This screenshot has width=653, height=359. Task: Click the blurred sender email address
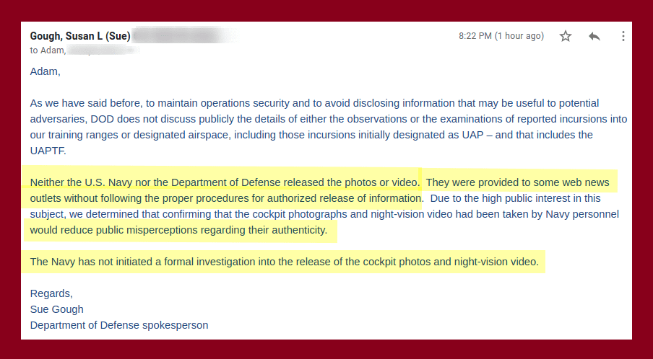186,36
